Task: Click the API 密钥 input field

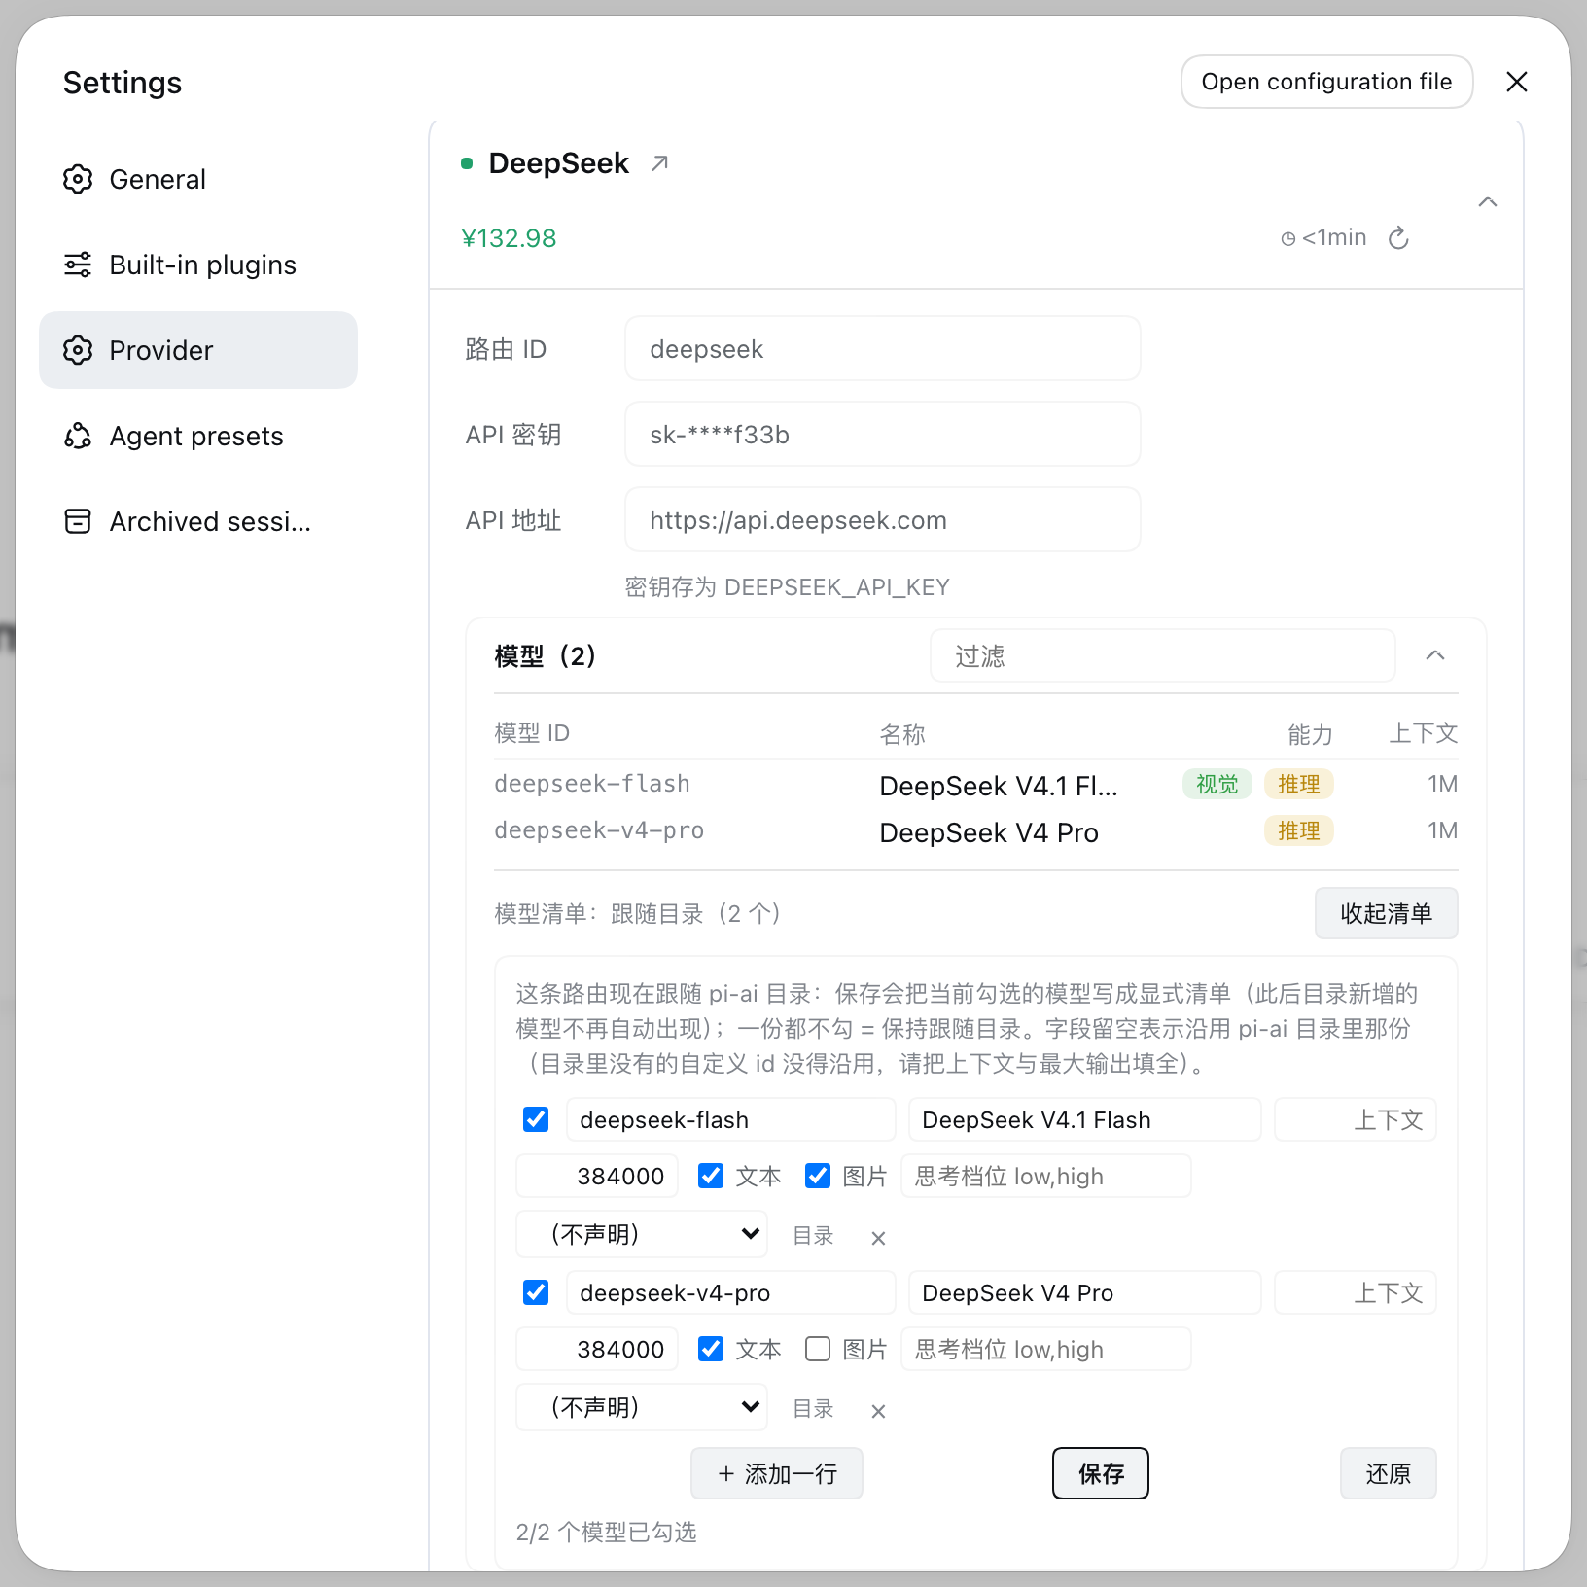Action: (x=883, y=434)
